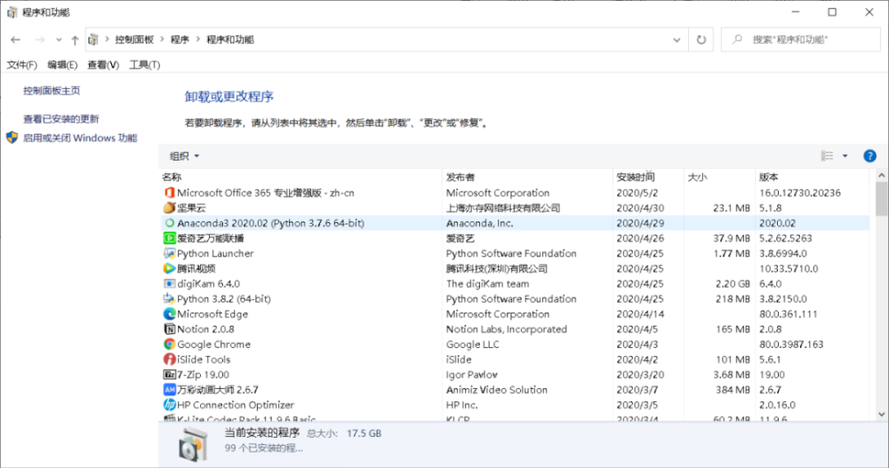This screenshot has height=468, width=889.
Task: Select the Anaconda3 2020.02 row name
Action: tap(270, 223)
